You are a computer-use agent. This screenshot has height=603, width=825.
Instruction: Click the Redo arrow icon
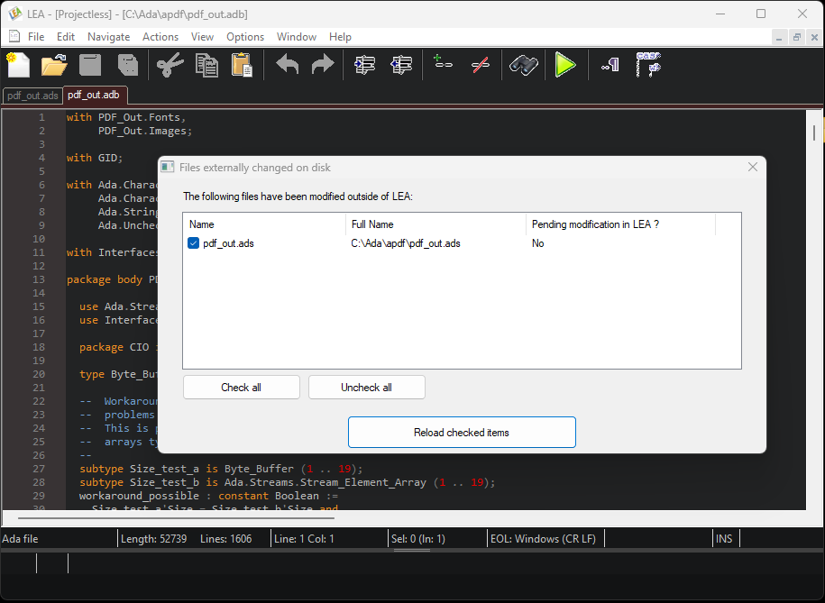pos(322,65)
